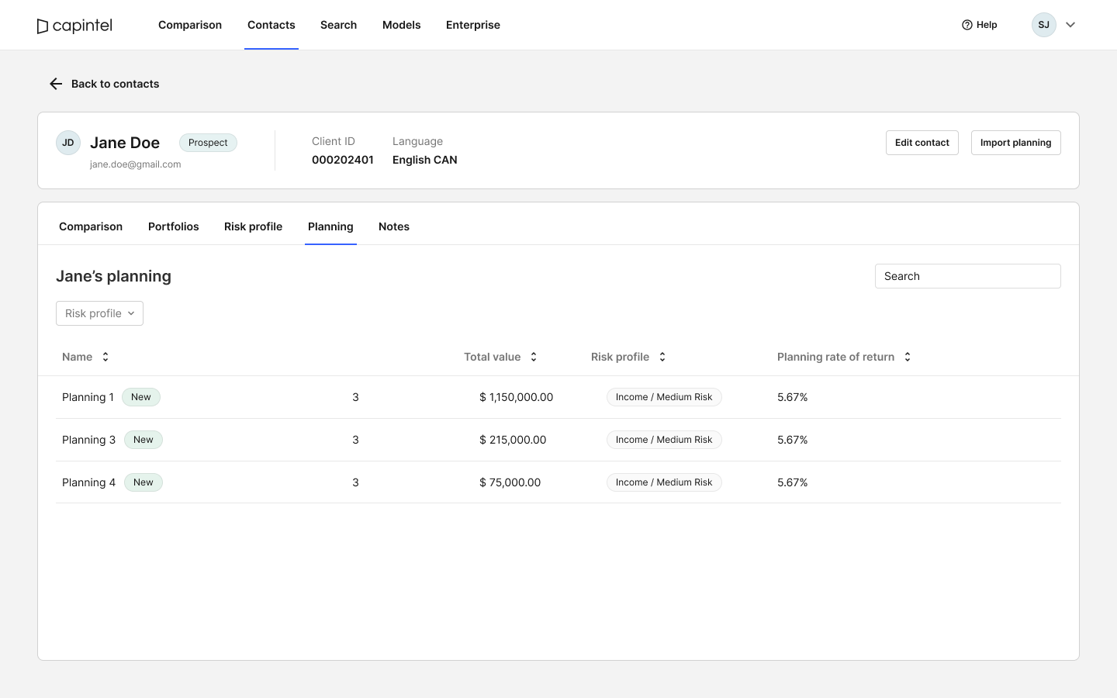Click Planning 1's 5.67% return rate
The height and width of the screenshot is (698, 1117).
pos(793,397)
